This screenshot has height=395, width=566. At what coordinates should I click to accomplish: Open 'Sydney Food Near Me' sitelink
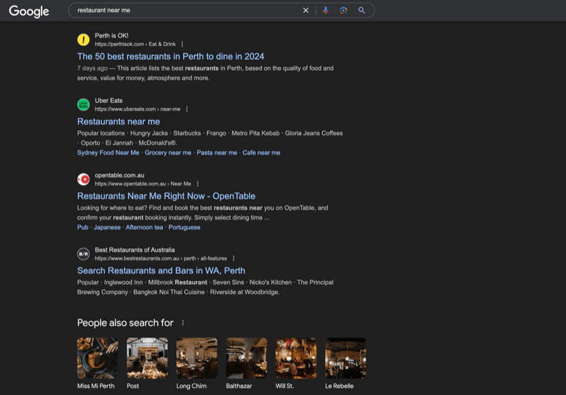click(108, 153)
